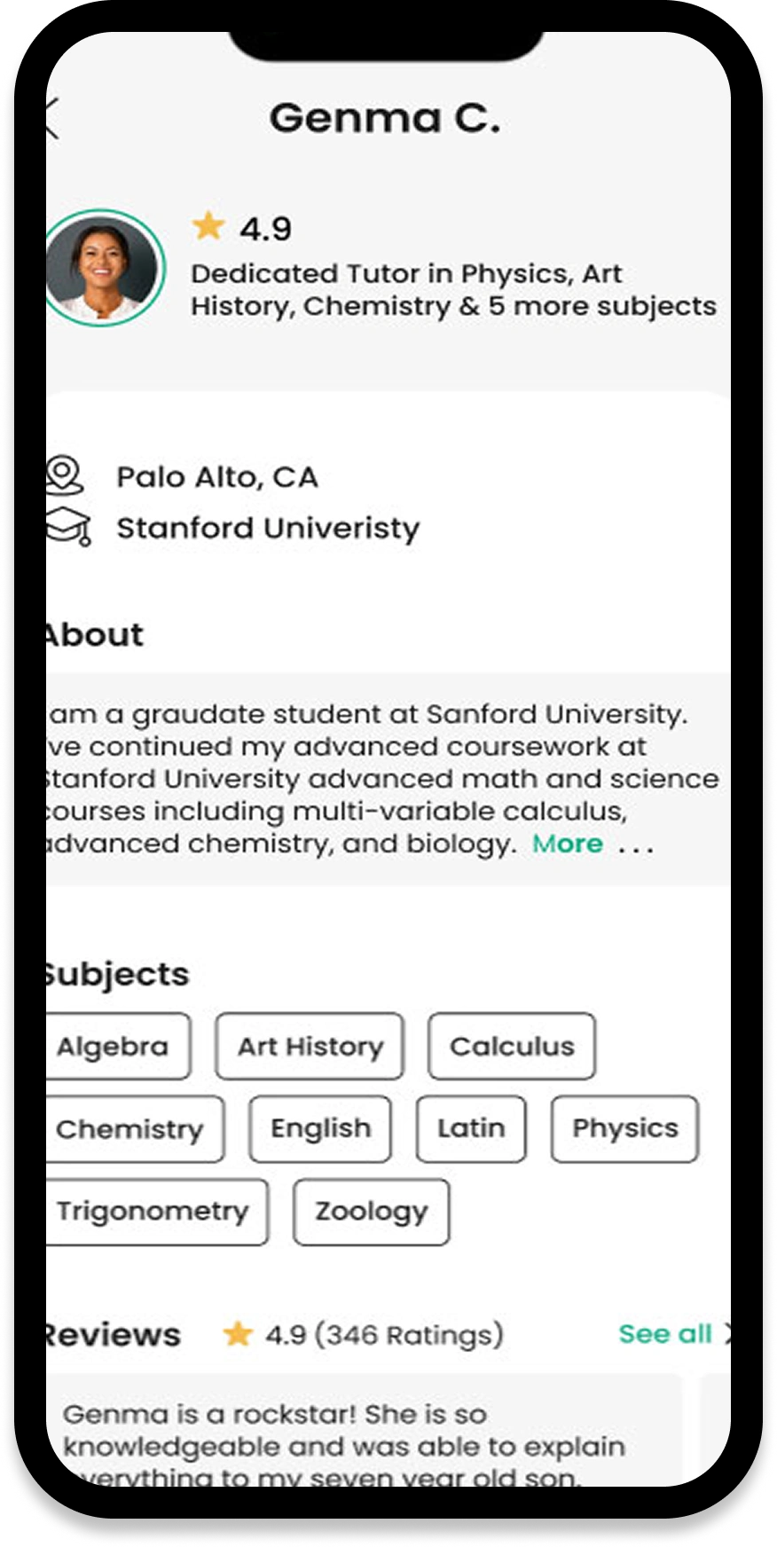Viewport: 777px width, 1547px height.
Task: Open all reviews with See all
Action: click(666, 1333)
